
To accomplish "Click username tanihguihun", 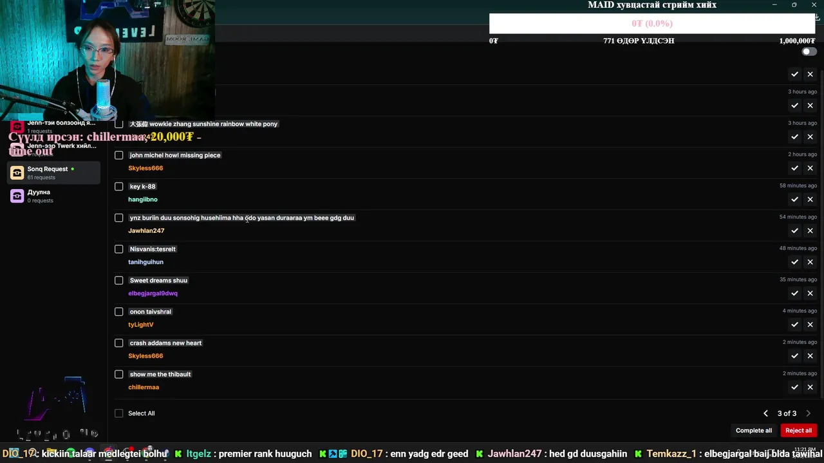I will pyautogui.click(x=145, y=262).
